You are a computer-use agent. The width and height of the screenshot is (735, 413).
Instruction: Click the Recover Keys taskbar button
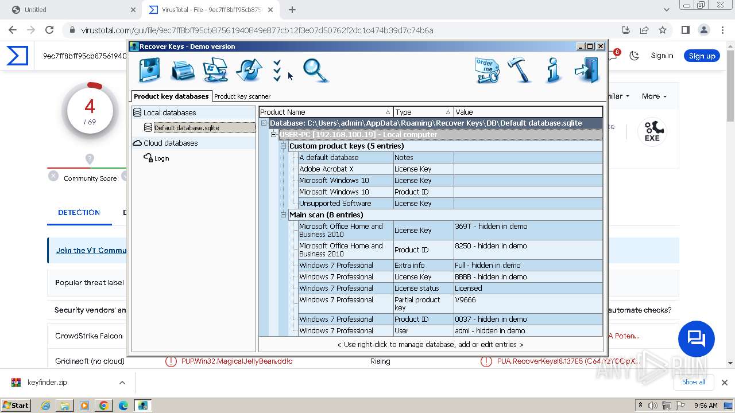coord(142,405)
